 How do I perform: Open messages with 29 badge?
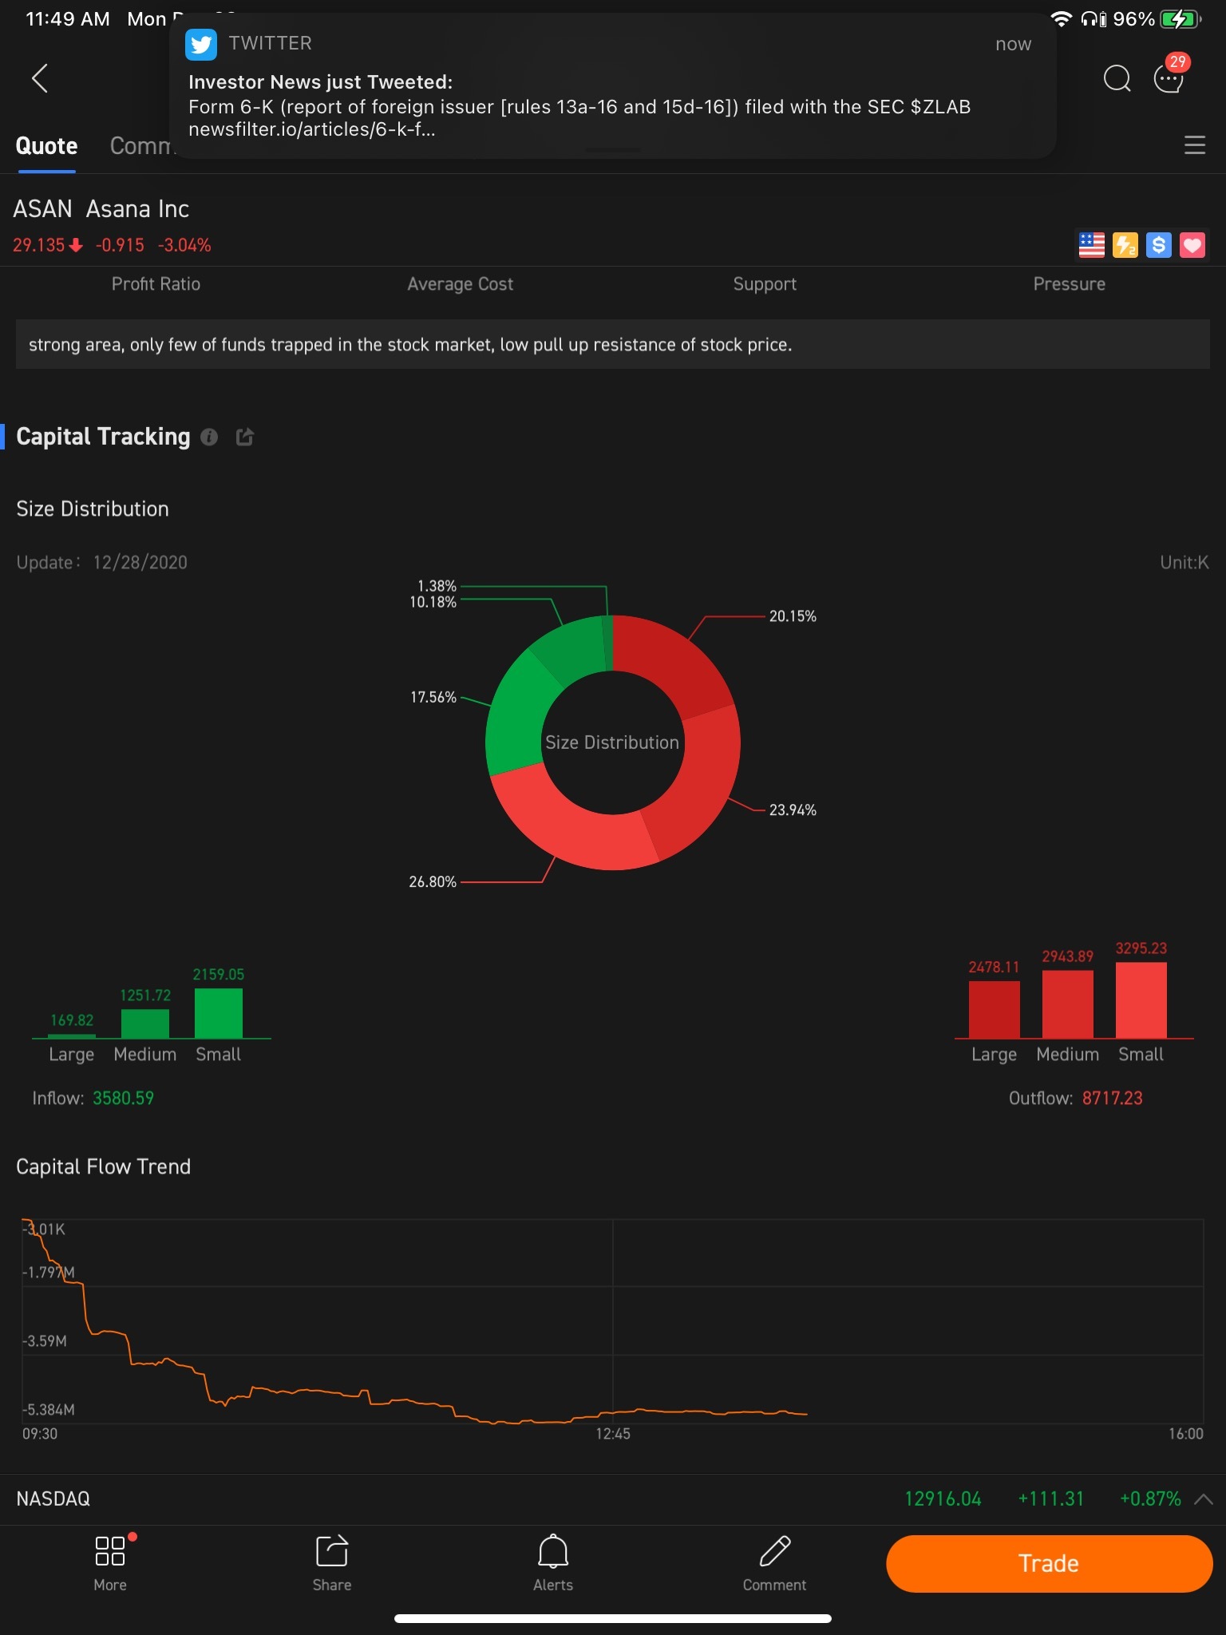pos(1170,75)
